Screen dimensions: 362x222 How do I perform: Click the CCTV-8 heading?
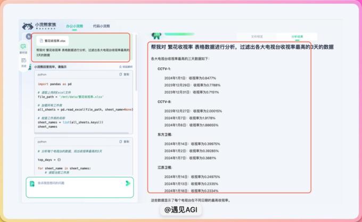coord(164,102)
